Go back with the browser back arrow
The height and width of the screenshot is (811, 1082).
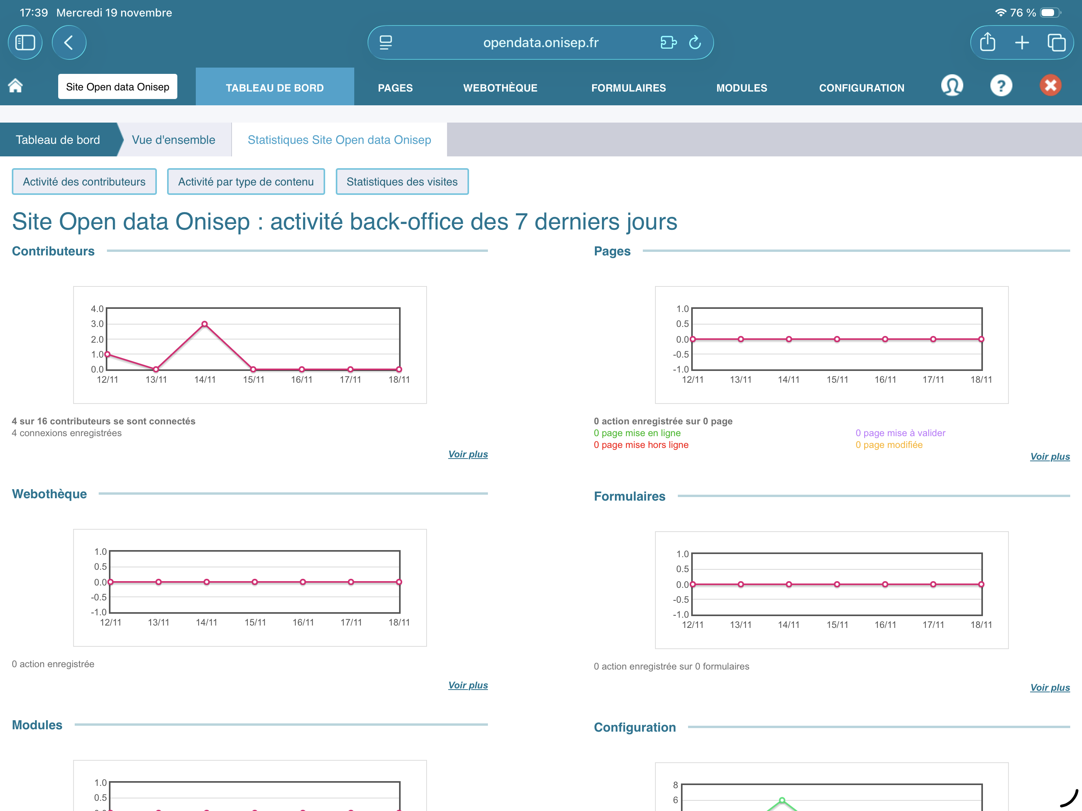[69, 43]
